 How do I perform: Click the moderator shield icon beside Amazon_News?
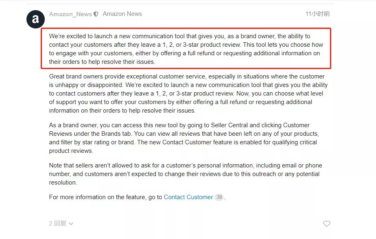click(96, 14)
